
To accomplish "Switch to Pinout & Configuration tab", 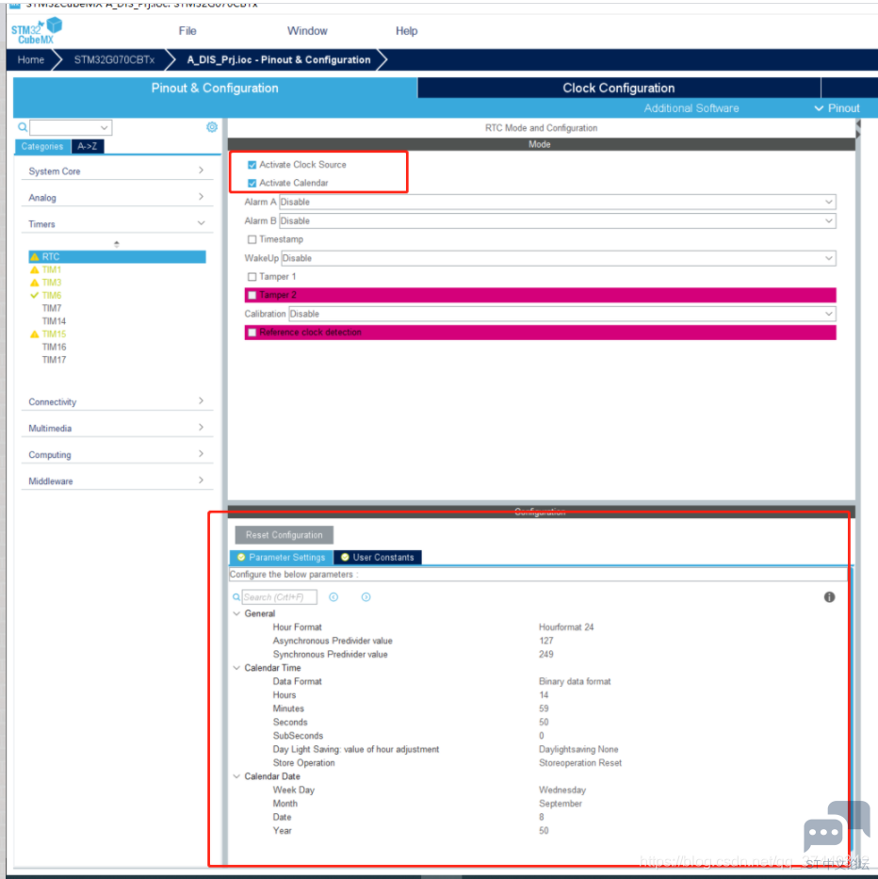I will (215, 88).
